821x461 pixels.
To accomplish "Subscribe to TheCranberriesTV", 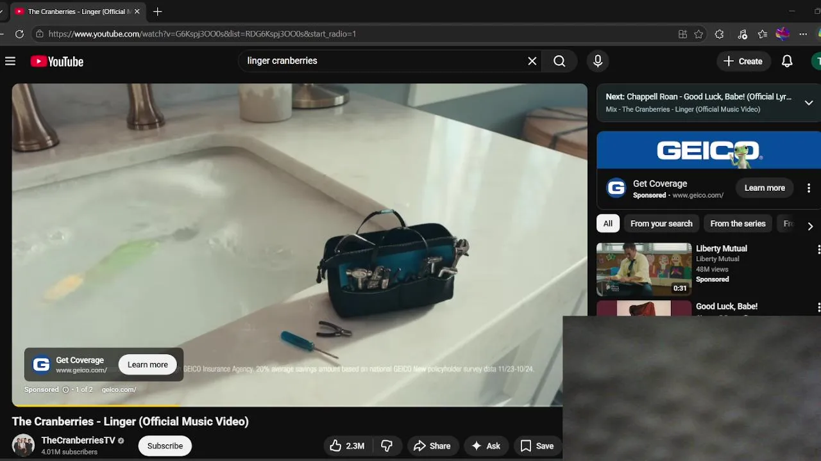I will click(165, 446).
